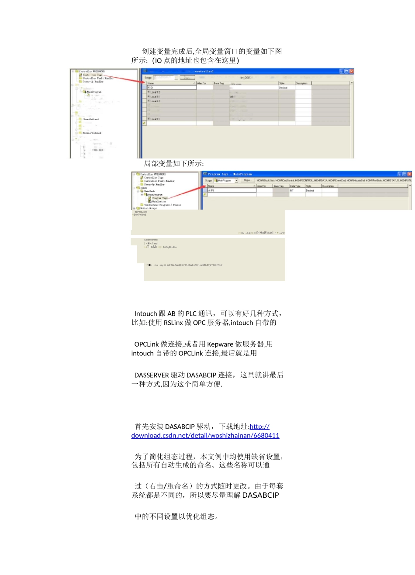Select MainRoutine in the lower controller tree

click(x=159, y=201)
